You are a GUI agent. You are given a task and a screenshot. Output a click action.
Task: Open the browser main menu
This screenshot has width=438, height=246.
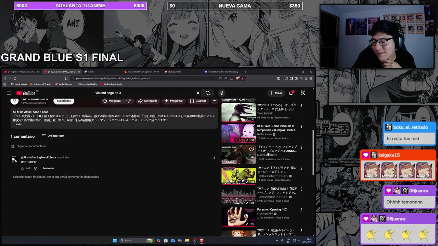pyautogui.click(x=311, y=78)
